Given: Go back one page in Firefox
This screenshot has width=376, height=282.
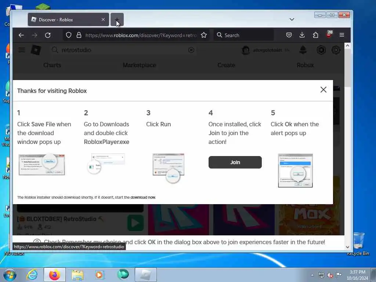Looking at the screenshot, I should pyautogui.click(x=21, y=35).
